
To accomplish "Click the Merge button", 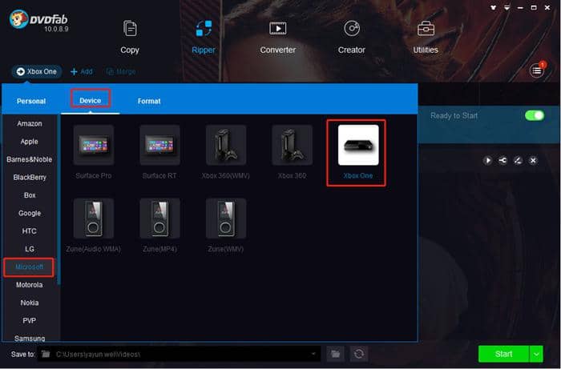I will pyautogui.click(x=121, y=71).
